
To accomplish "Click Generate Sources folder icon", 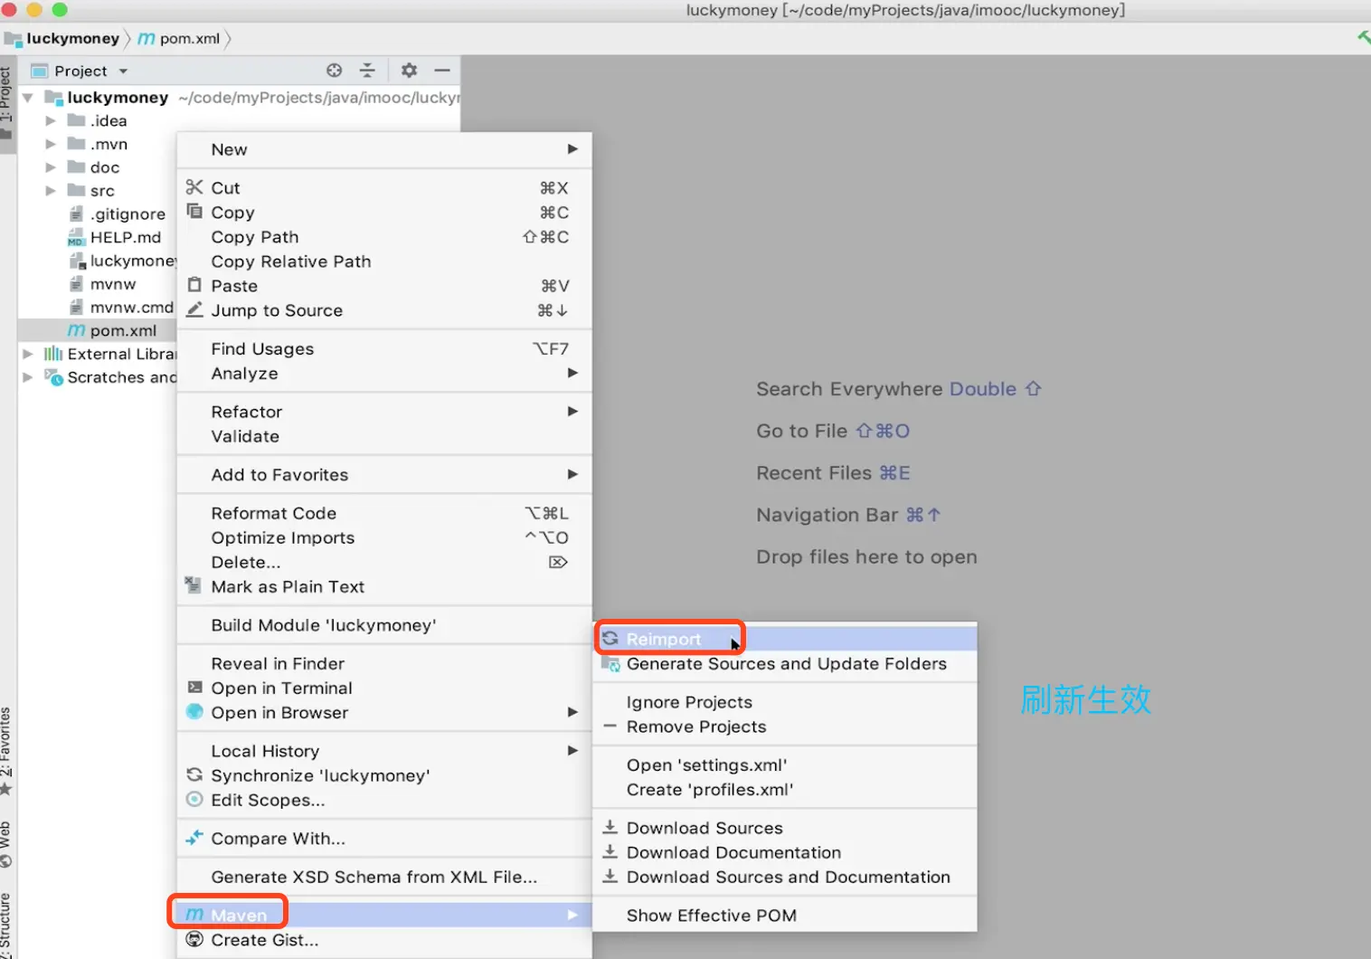I will pyautogui.click(x=611, y=664).
